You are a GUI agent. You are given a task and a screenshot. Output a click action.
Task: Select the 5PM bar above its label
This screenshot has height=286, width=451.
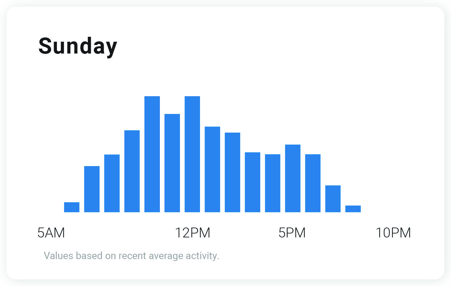[x=292, y=178]
